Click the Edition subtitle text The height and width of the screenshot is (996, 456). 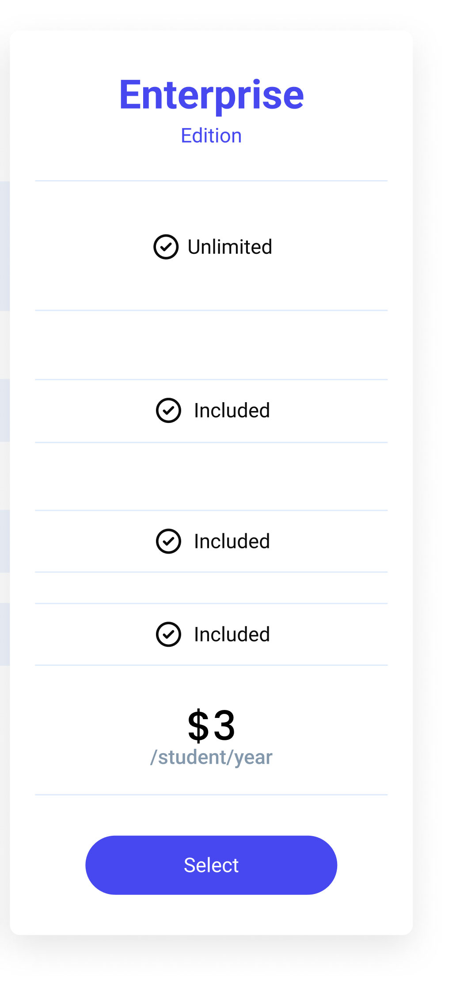(211, 136)
